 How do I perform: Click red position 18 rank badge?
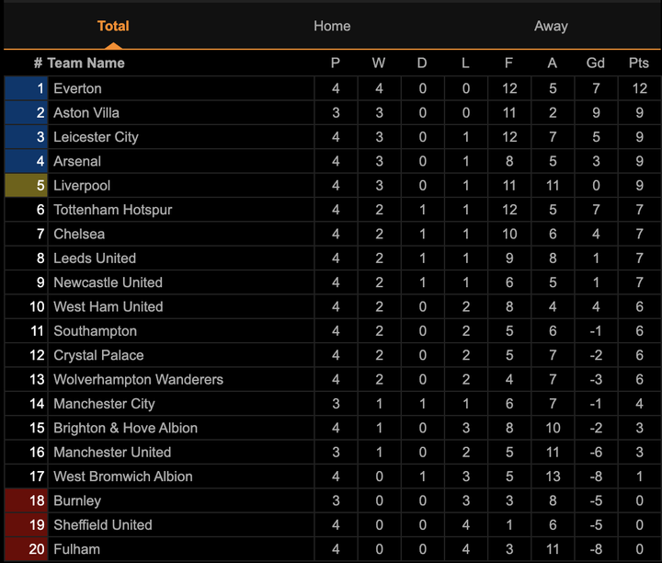26,500
